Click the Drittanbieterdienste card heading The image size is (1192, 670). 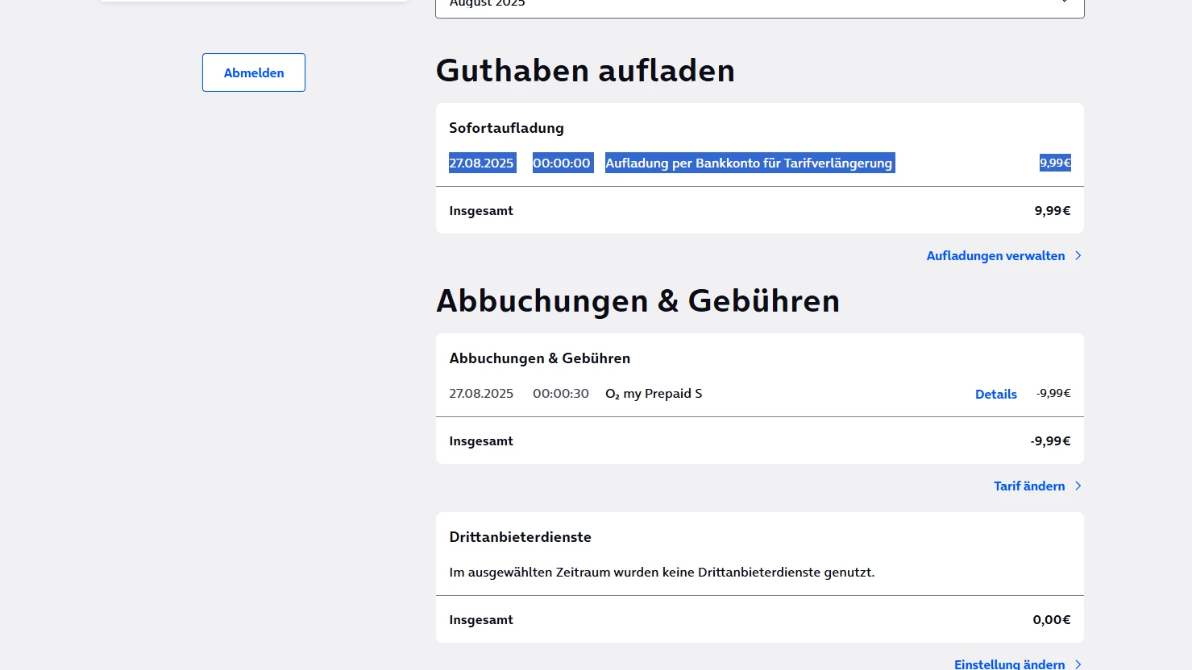(520, 537)
